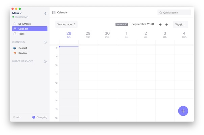
Task: Click the CHANNELS section heading
Action: (18, 42)
